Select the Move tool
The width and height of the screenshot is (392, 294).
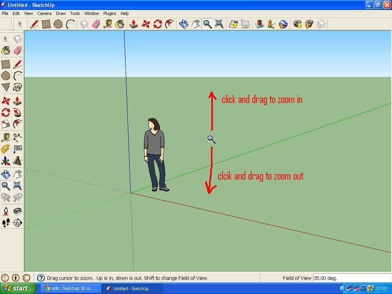5,100
